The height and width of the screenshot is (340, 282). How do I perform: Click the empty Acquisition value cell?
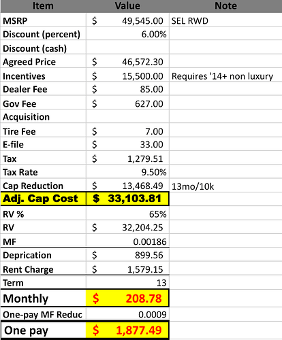(x=127, y=117)
